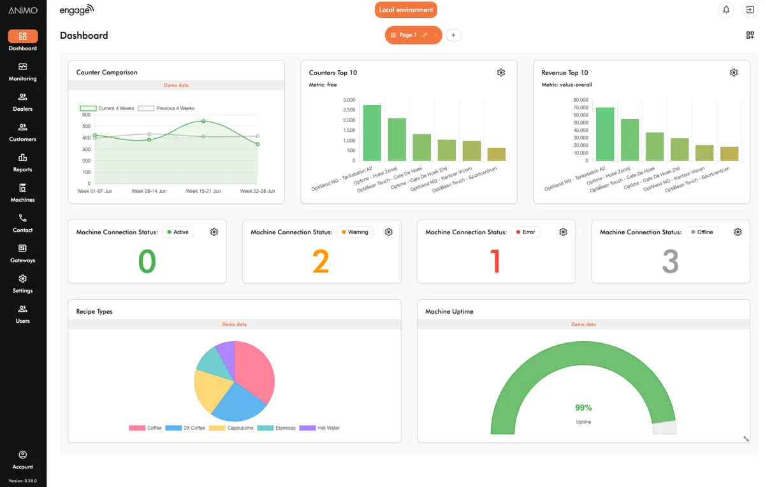Click the Offline status badge

[x=702, y=232]
